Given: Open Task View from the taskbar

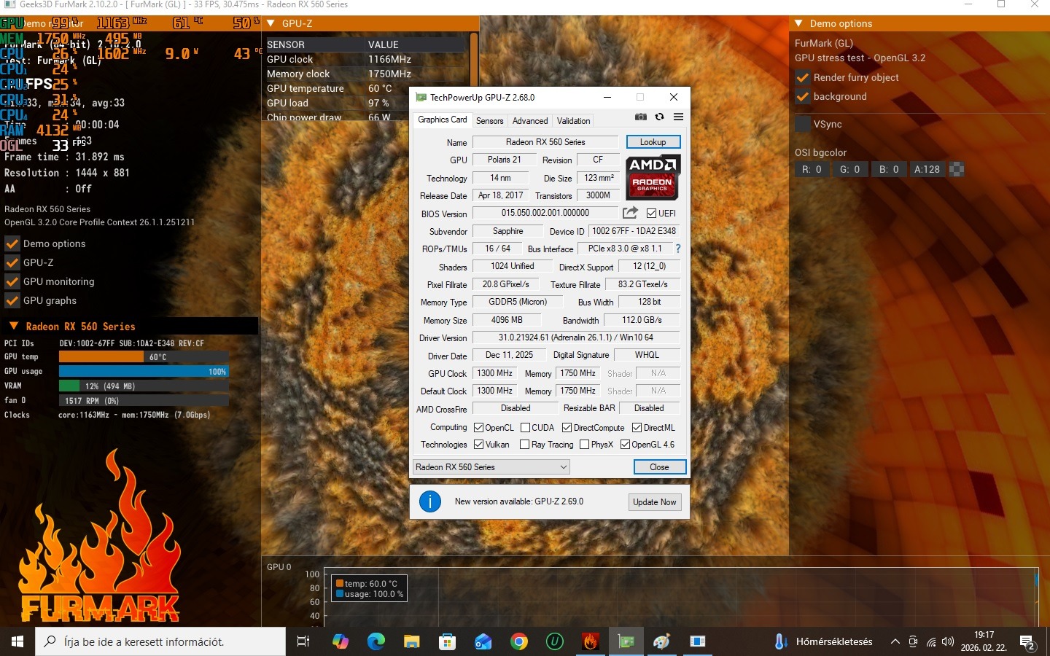Looking at the screenshot, I should coord(303,641).
